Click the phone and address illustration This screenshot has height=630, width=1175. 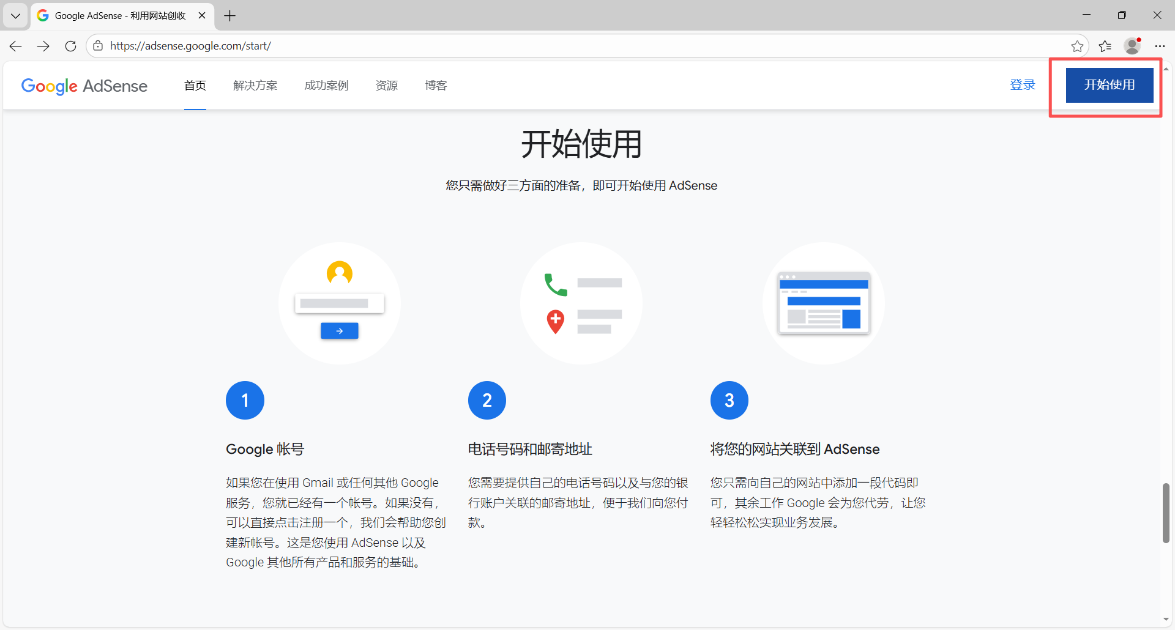[x=581, y=303]
